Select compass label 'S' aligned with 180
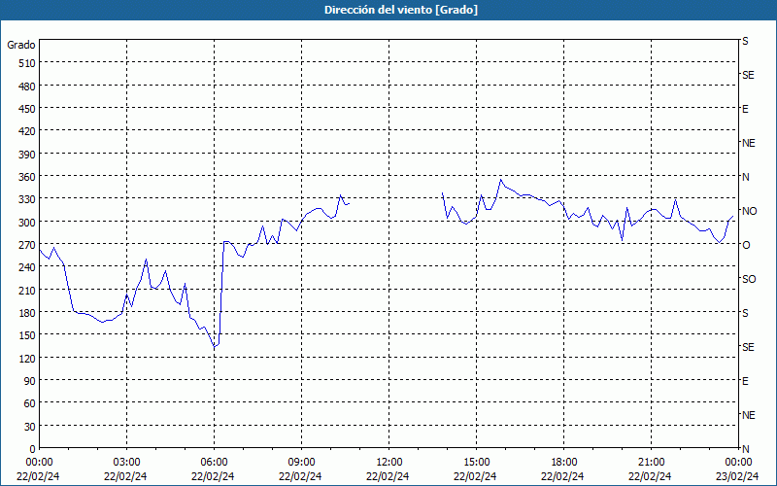 click(x=745, y=313)
